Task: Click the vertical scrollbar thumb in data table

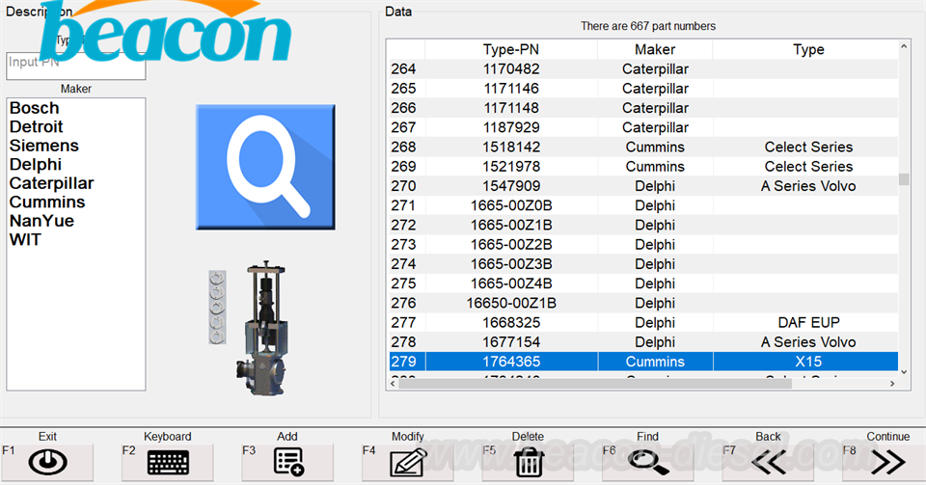Action: point(904,178)
